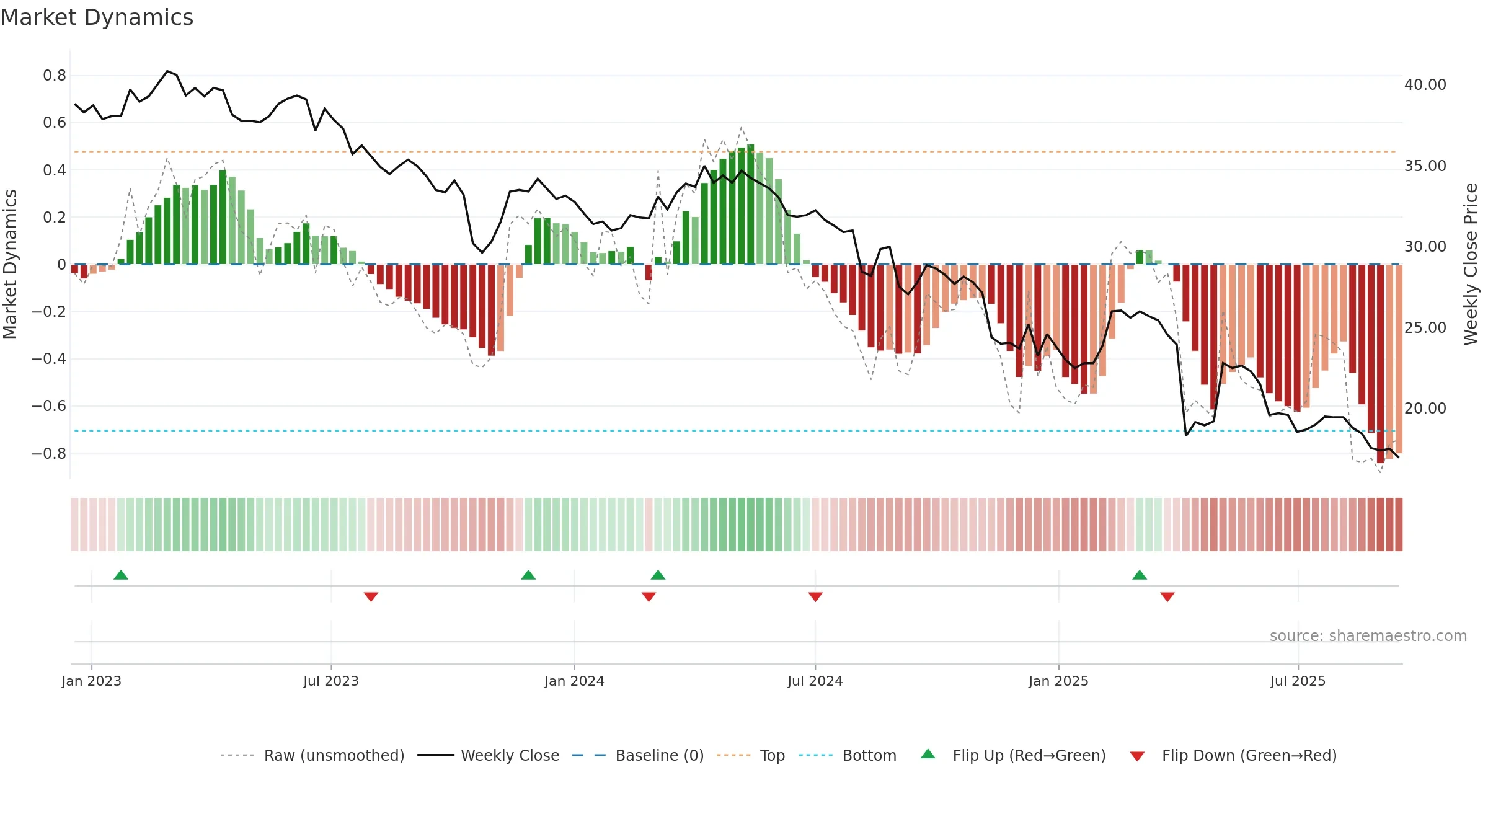Click the Bottom legend entry
Screen dimensions: 1488x837
coord(848,755)
